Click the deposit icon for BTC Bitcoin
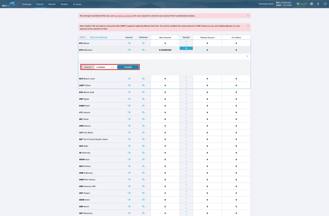Image resolution: width=329 pixels, height=216 pixels. 129,43
